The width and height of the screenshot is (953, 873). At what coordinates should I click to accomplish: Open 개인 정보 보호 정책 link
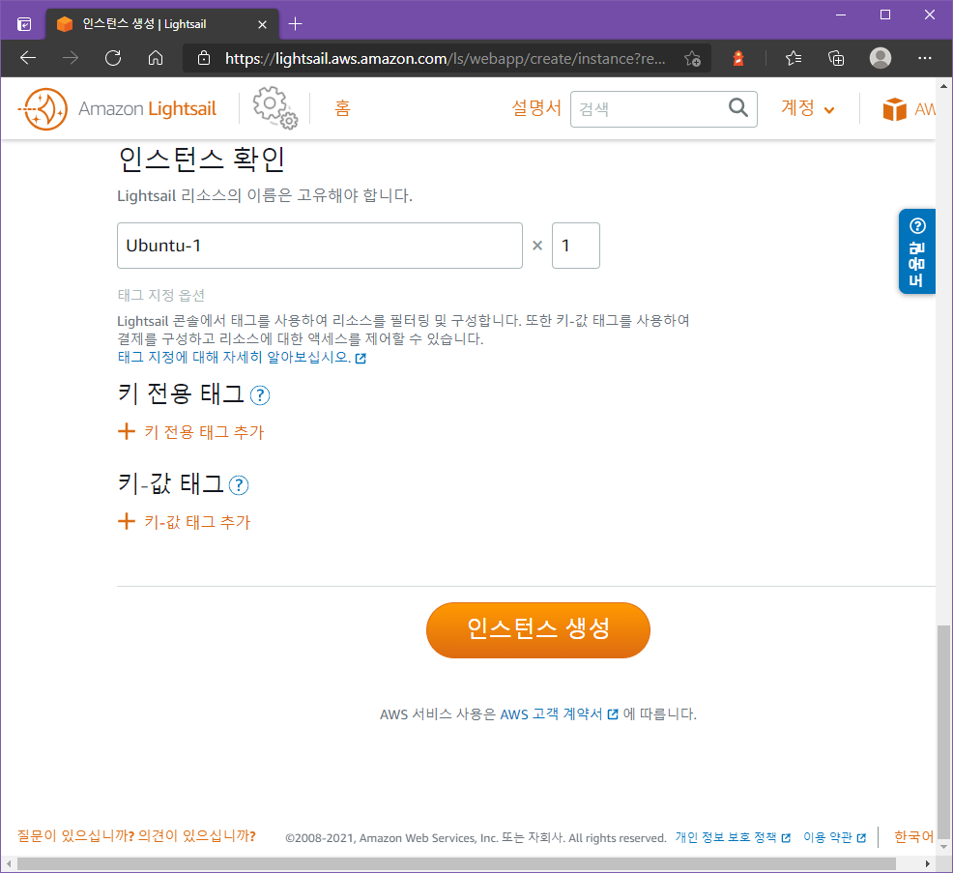pos(733,838)
